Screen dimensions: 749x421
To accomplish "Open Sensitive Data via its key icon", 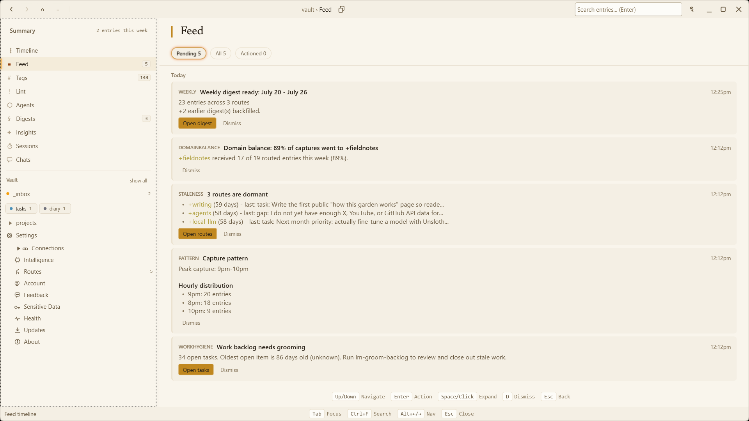I will pos(18,307).
